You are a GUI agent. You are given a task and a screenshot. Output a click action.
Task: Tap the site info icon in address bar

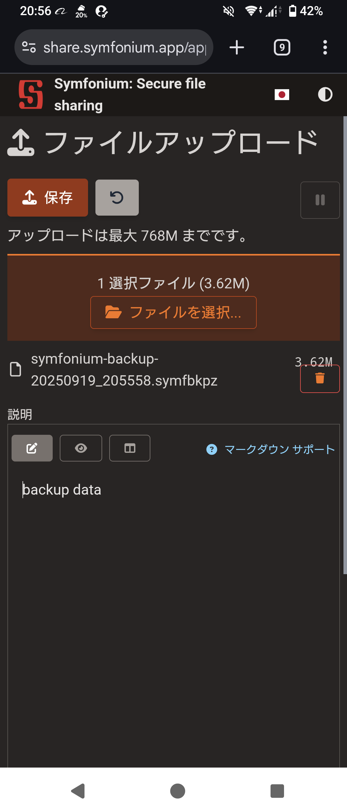pyautogui.click(x=29, y=48)
